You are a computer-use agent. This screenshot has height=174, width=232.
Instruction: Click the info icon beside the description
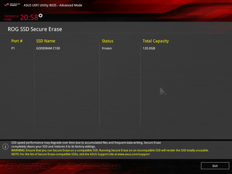[5, 146]
